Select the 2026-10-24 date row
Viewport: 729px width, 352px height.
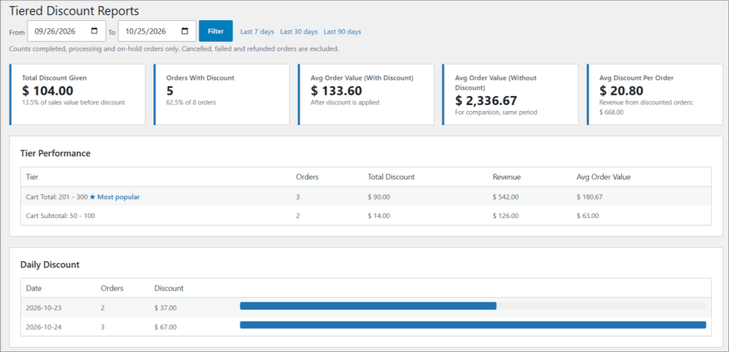click(366, 327)
